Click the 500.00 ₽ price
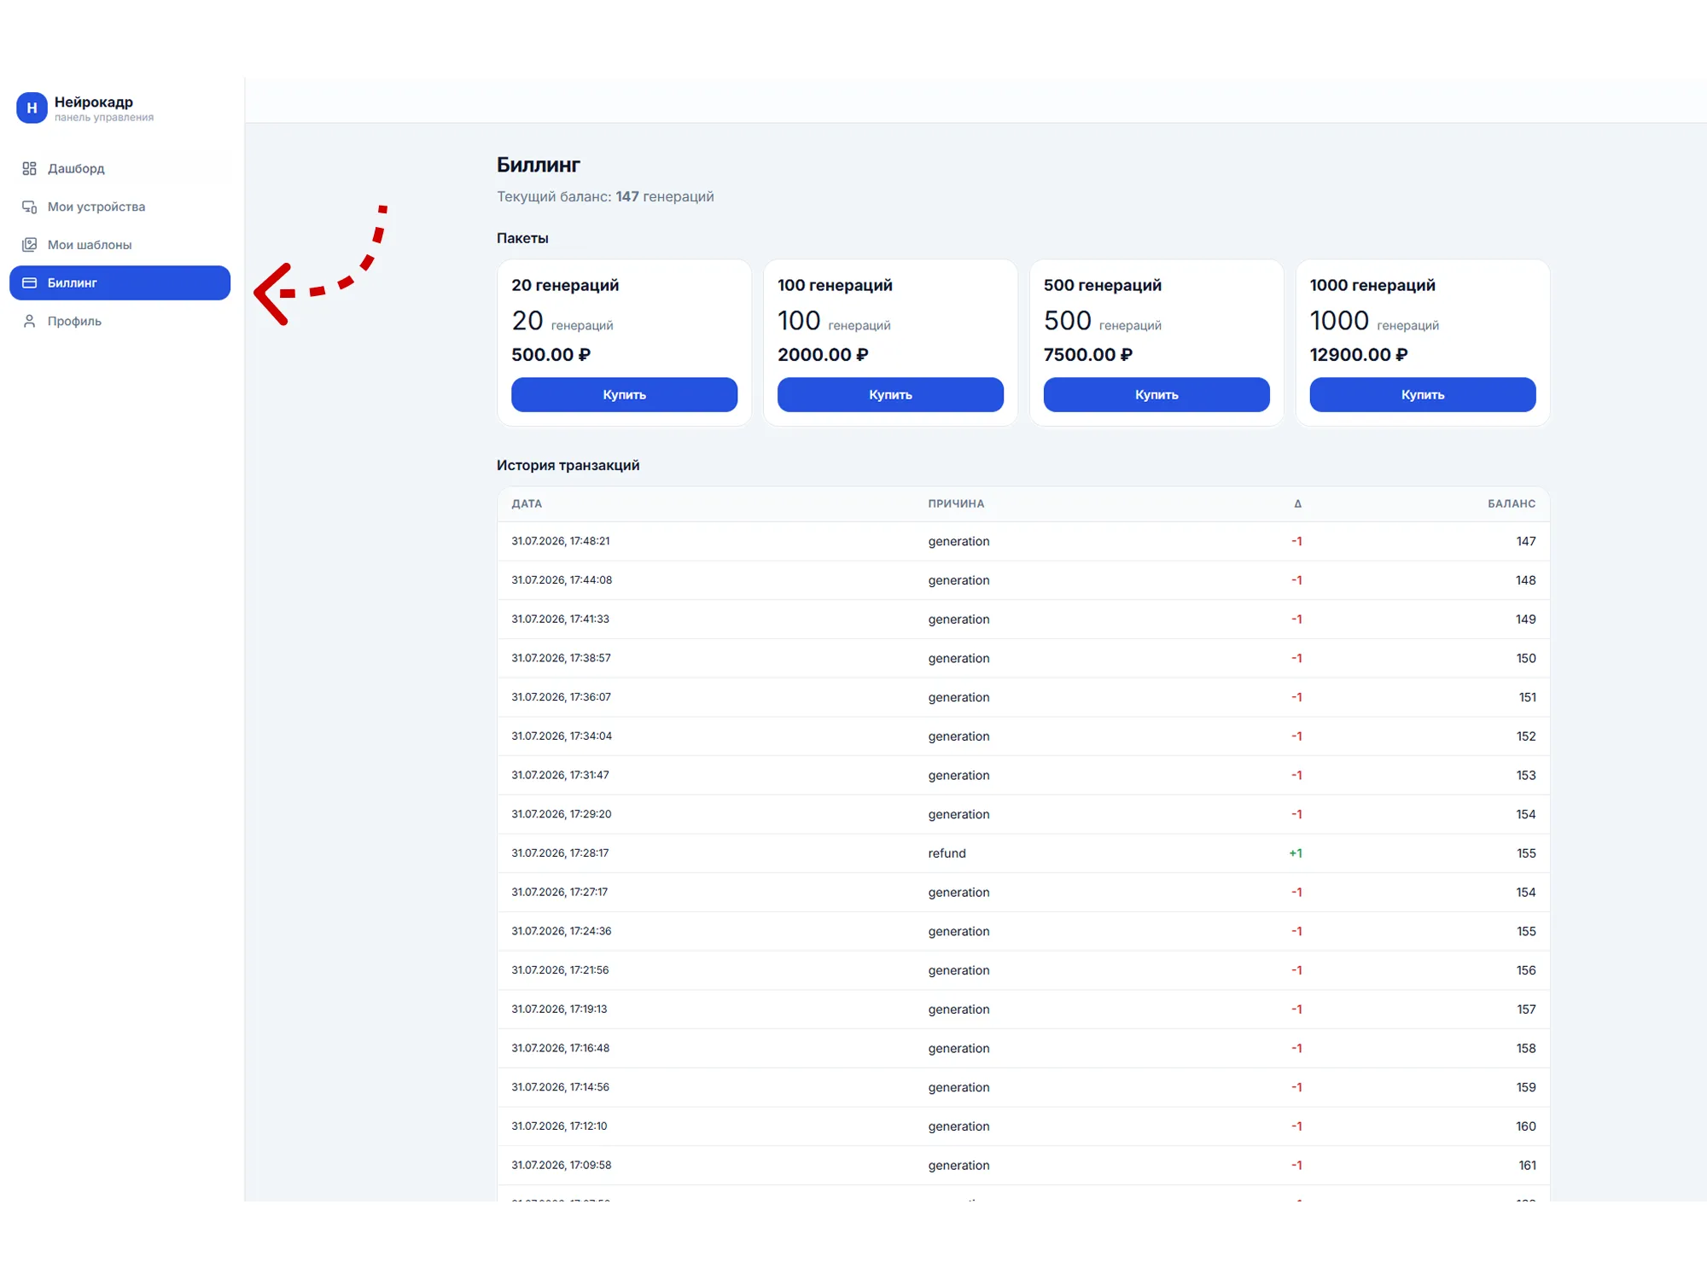 pyautogui.click(x=551, y=354)
